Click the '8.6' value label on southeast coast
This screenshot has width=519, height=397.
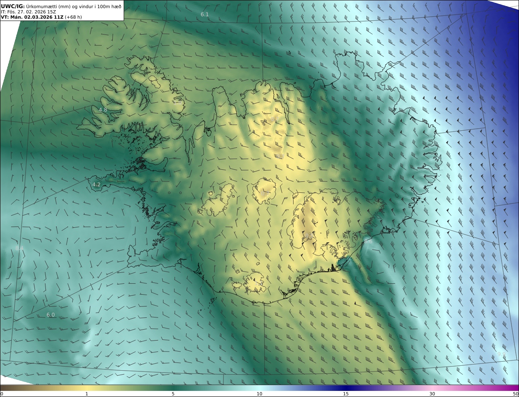click(x=368, y=241)
